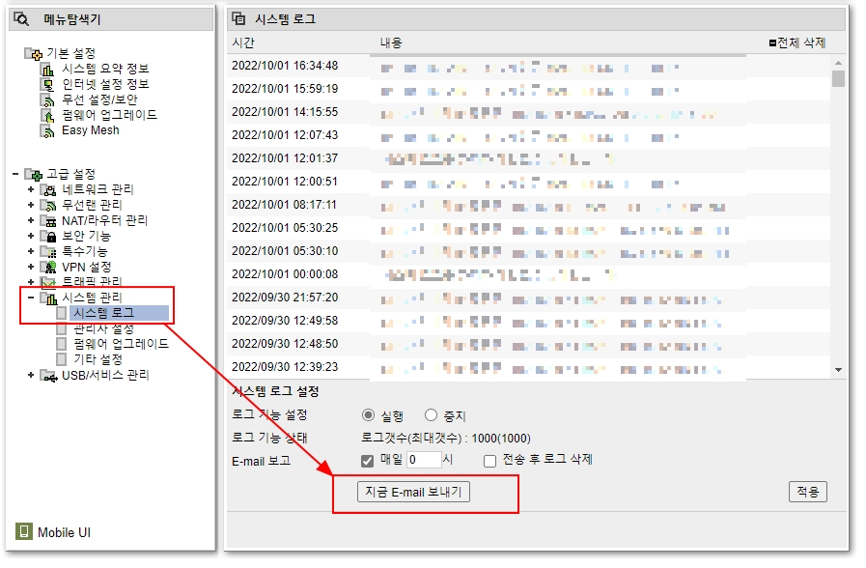Click the Easy Mesh icon
The image size is (866, 568).
pos(48,131)
